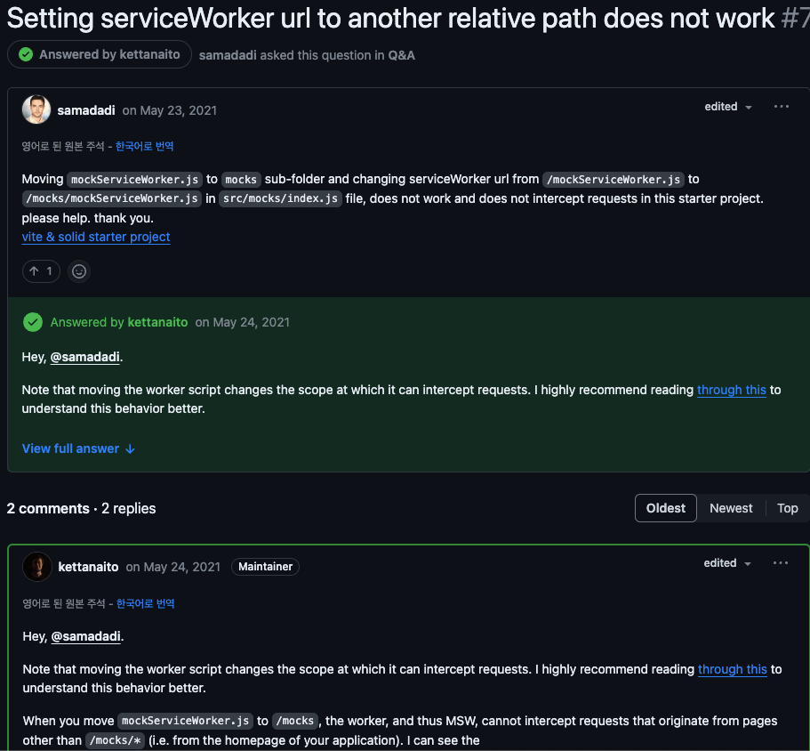Follow the 'through this' link in the answer preview

[731, 390]
